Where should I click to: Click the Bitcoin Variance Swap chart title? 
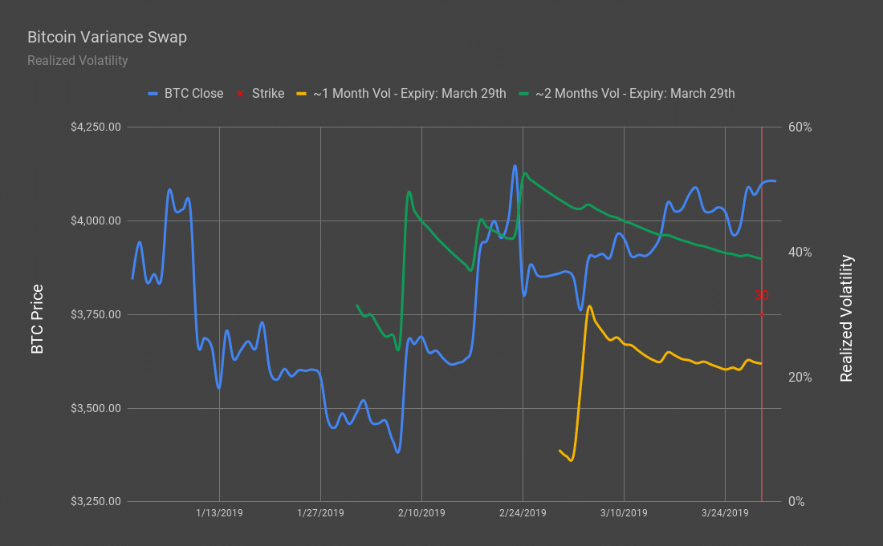pyautogui.click(x=107, y=37)
